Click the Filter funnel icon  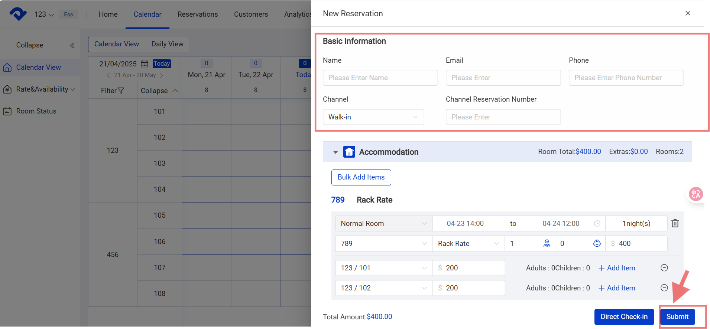(x=121, y=91)
